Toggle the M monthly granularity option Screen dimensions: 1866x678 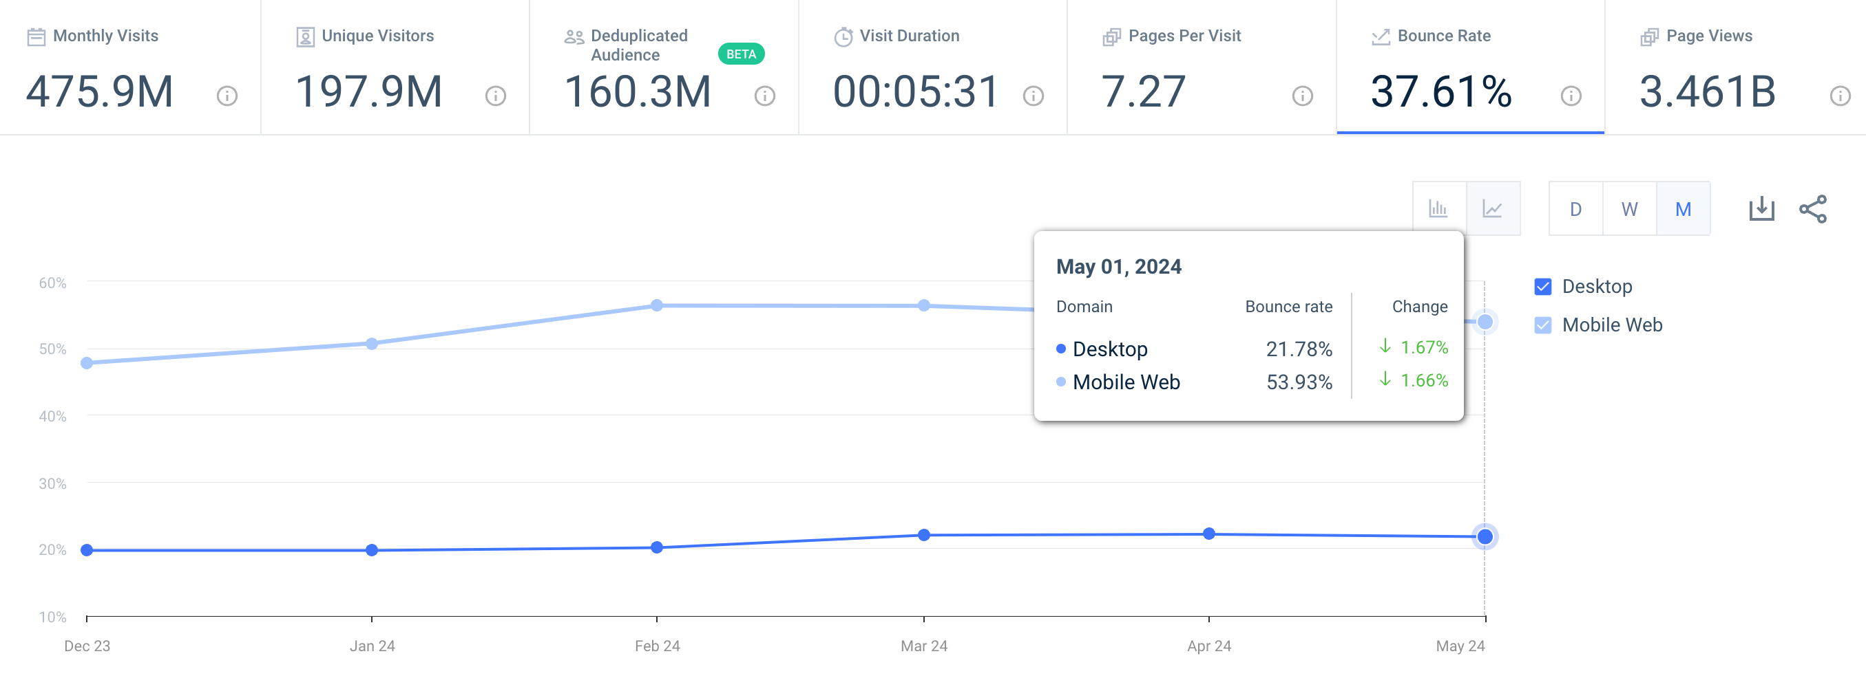1684,208
